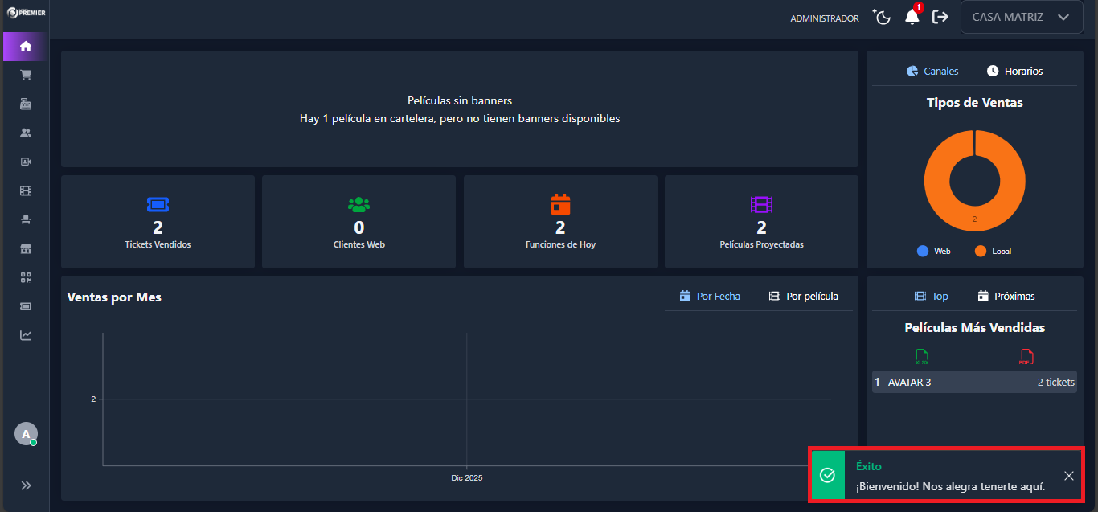The image size is (1098, 512).
Task: Expand the sidebar with double chevron
Action: 26,485
